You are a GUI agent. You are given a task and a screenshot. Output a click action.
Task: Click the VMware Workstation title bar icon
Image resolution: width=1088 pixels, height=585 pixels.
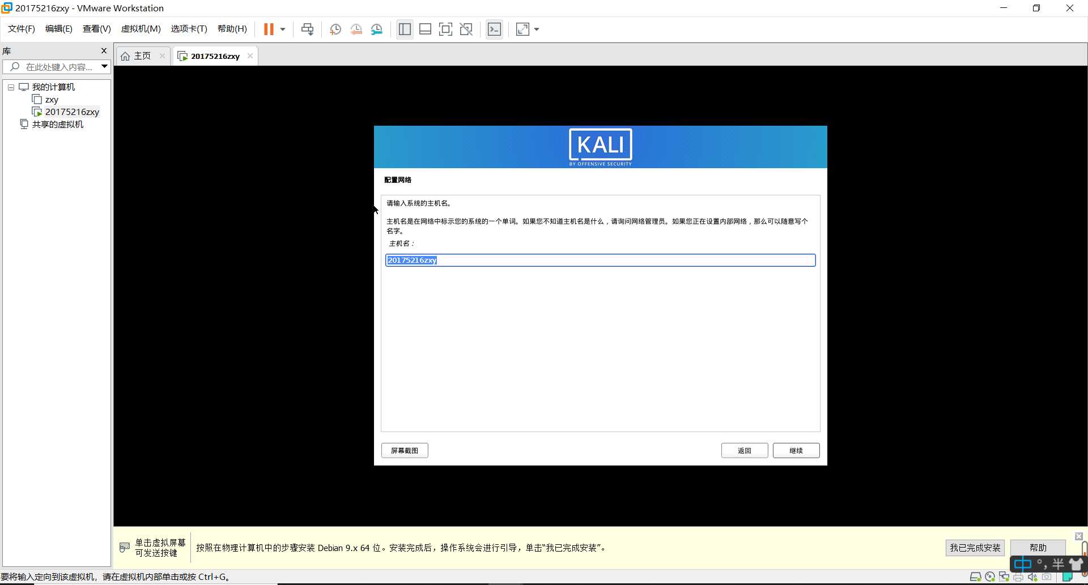click(x=7, y=8)
